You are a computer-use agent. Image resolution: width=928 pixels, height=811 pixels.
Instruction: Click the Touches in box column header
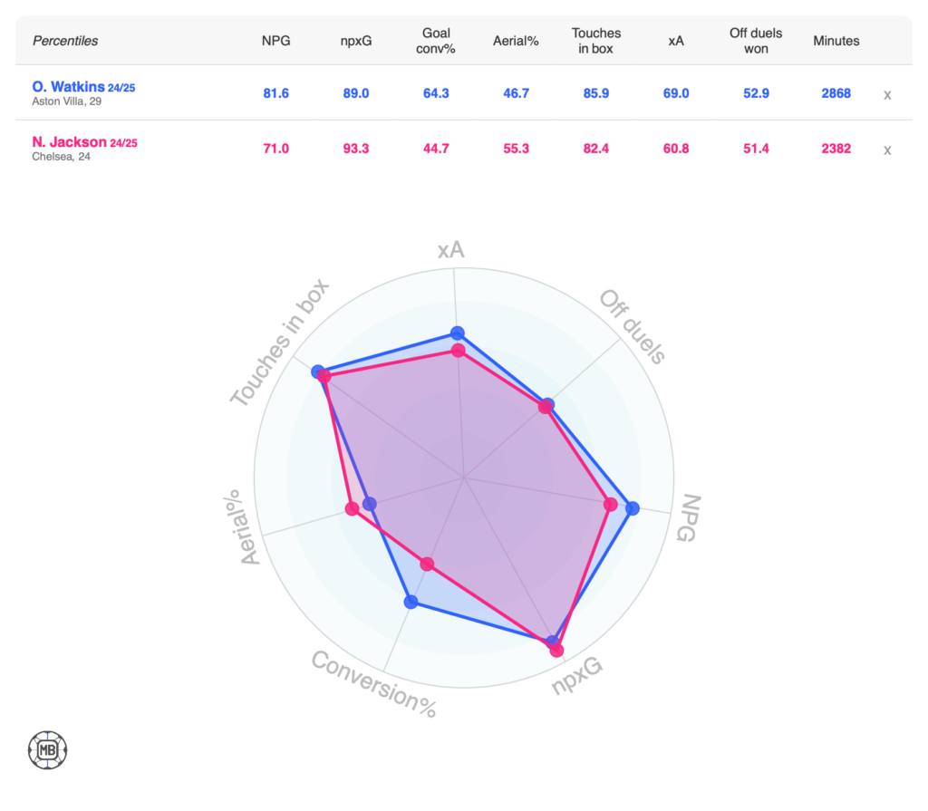[596, 41]
